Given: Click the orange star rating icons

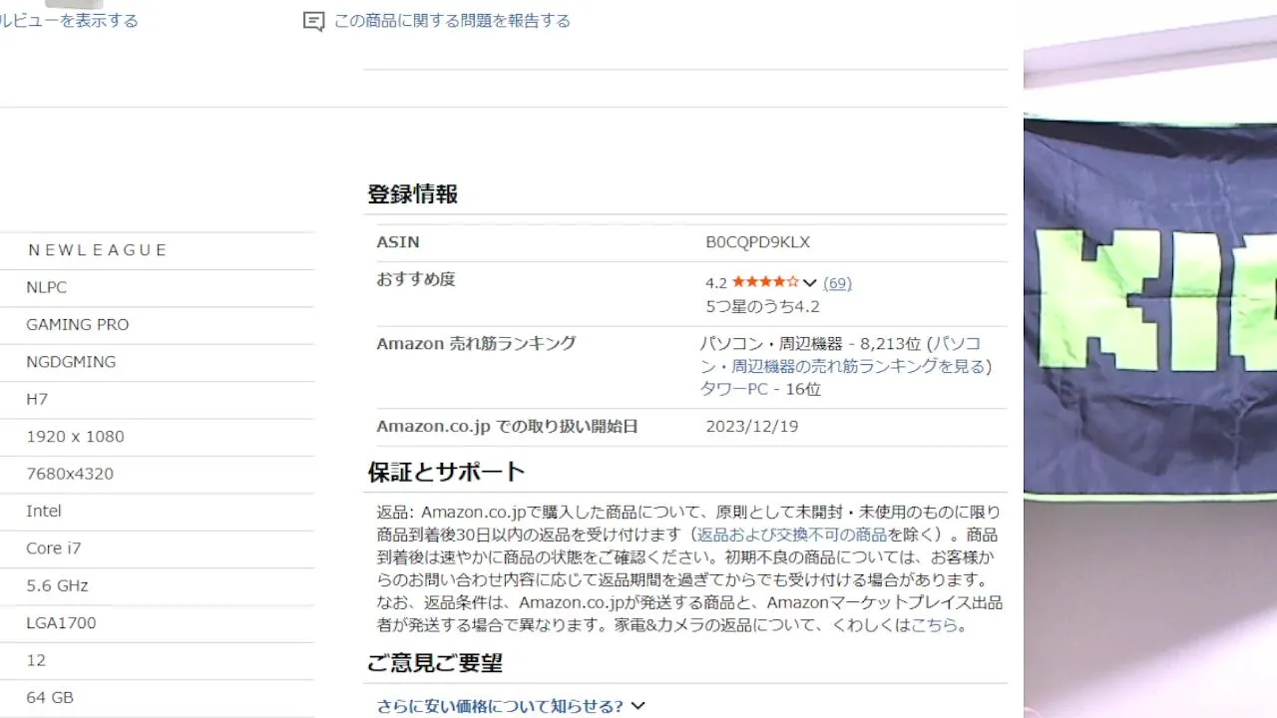Looking at the screenshot, I should pos(764,283).
